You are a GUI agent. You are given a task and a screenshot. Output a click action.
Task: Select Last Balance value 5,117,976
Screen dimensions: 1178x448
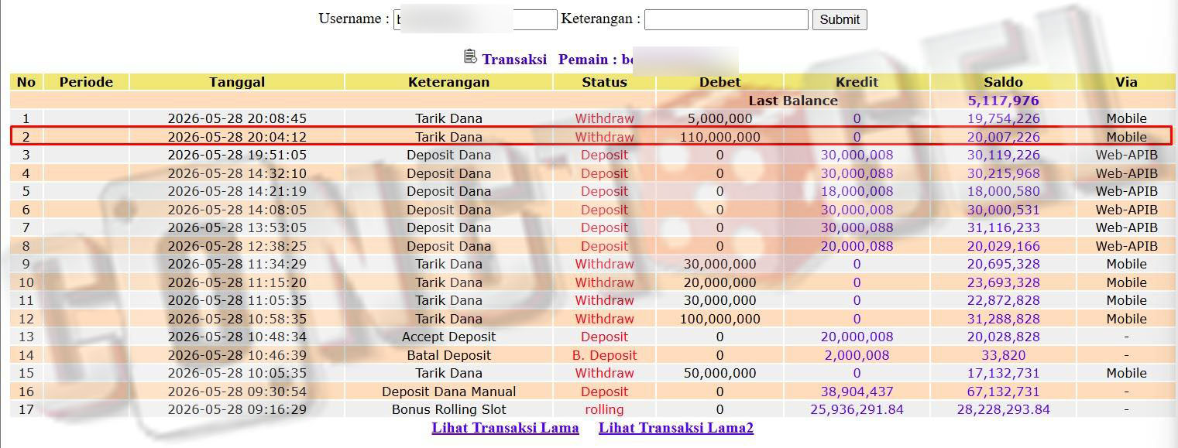1003,101
